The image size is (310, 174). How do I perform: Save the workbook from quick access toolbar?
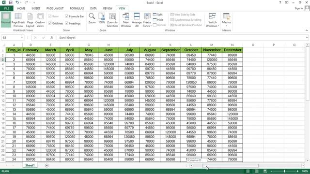click(11, 2)
